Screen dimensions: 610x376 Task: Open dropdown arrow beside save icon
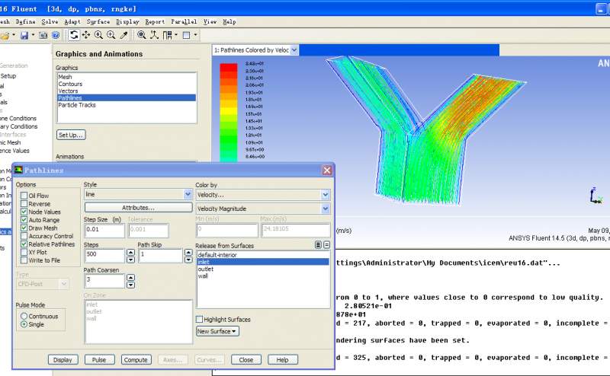coord(33,35)
